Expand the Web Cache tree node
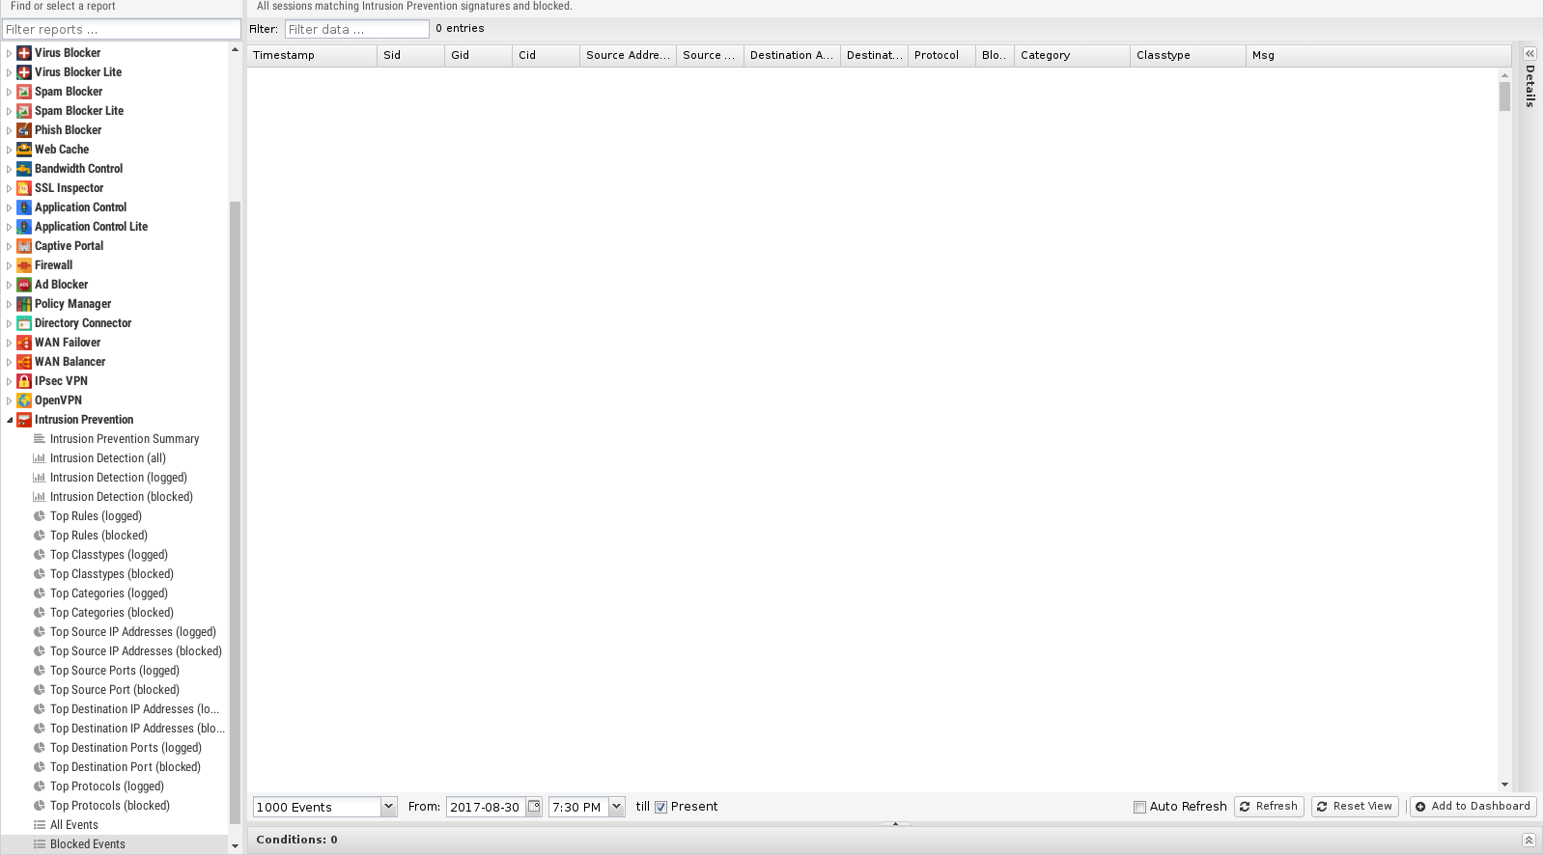Image resolution: width=1544 pixels, height=855 pixels. 10,150
